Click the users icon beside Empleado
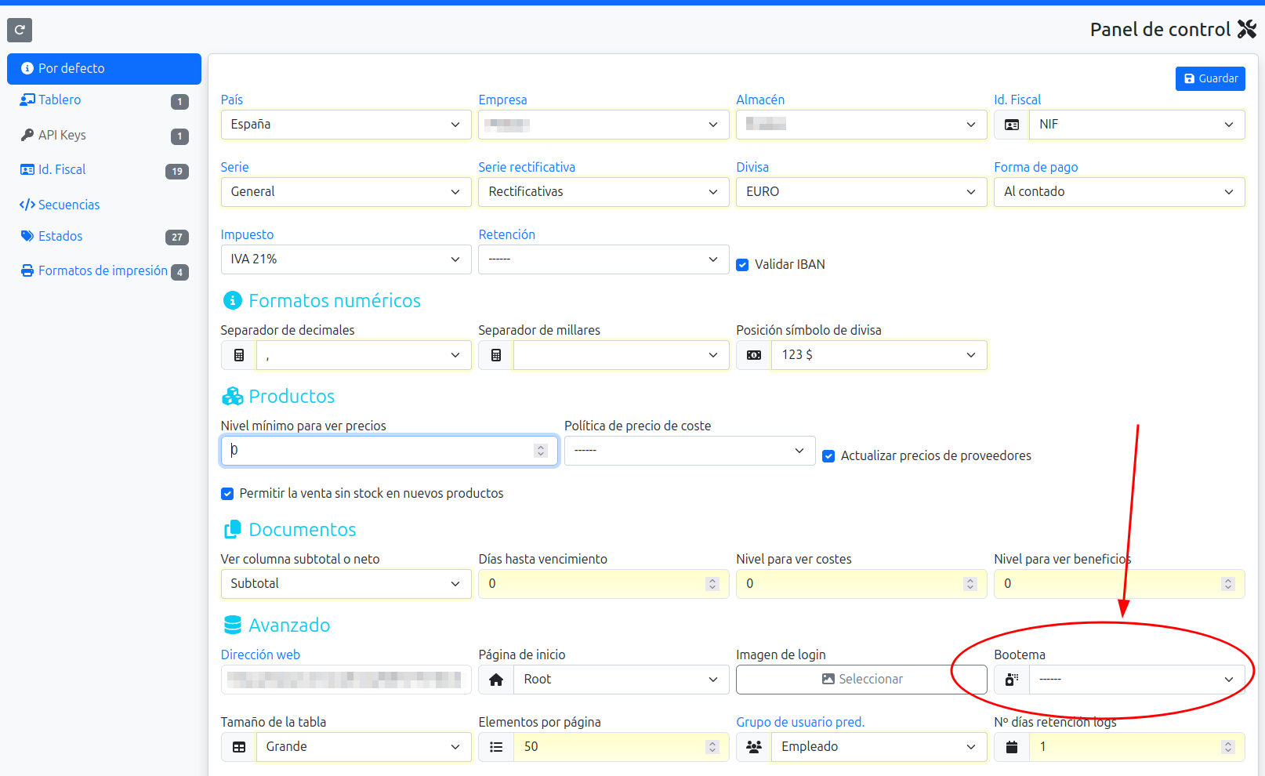The width and height of the screenshot is (1265, 776). click(x=754, y=747)
